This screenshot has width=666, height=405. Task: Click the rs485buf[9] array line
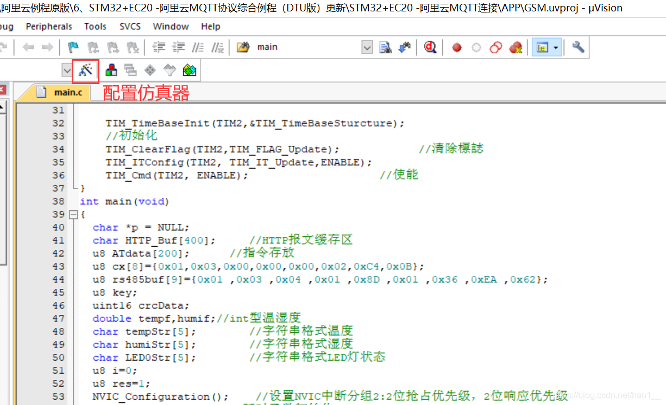click(321, 279)
